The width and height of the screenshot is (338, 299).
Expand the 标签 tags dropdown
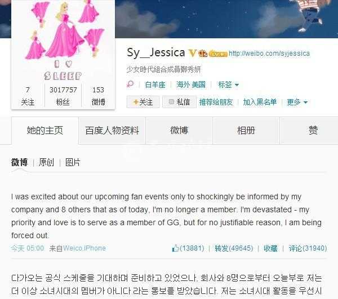click(229, 84)
